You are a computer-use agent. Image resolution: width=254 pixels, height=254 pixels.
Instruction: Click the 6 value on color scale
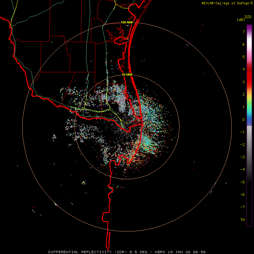[244, 44]
